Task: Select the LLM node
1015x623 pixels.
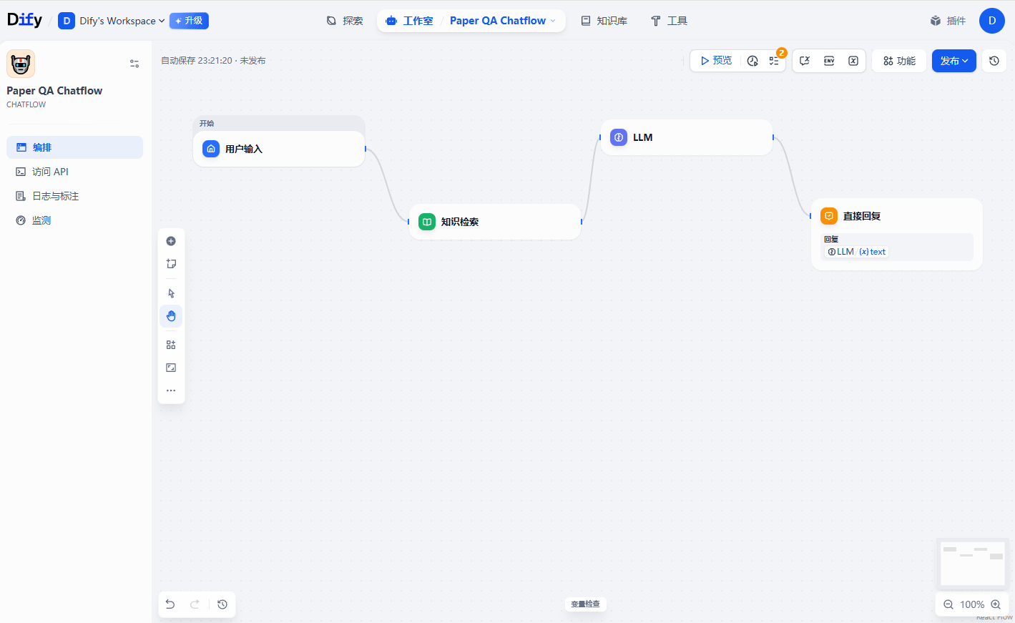Action: (x=687, y=137)
